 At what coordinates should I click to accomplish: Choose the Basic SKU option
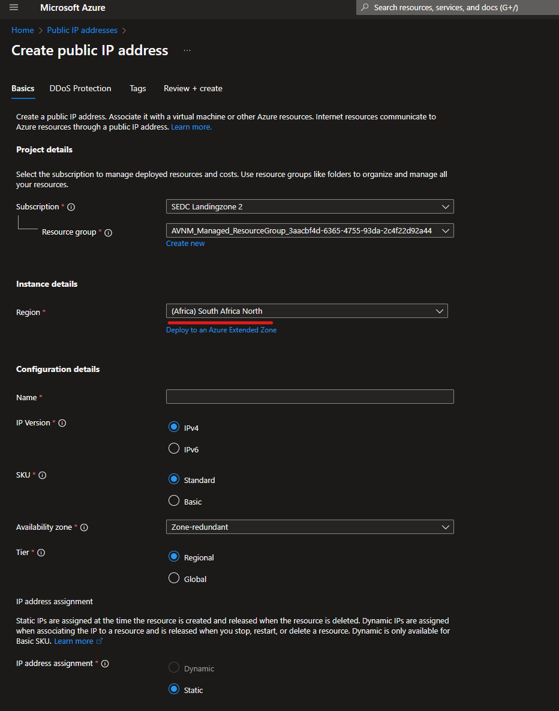click(174, 500)
